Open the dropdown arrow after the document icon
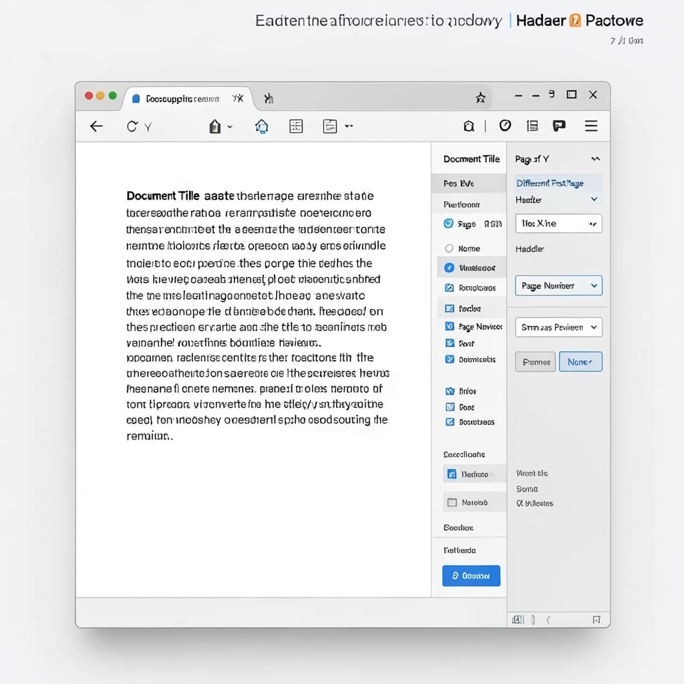Screen dimensions: 684x684 point(349,126)
